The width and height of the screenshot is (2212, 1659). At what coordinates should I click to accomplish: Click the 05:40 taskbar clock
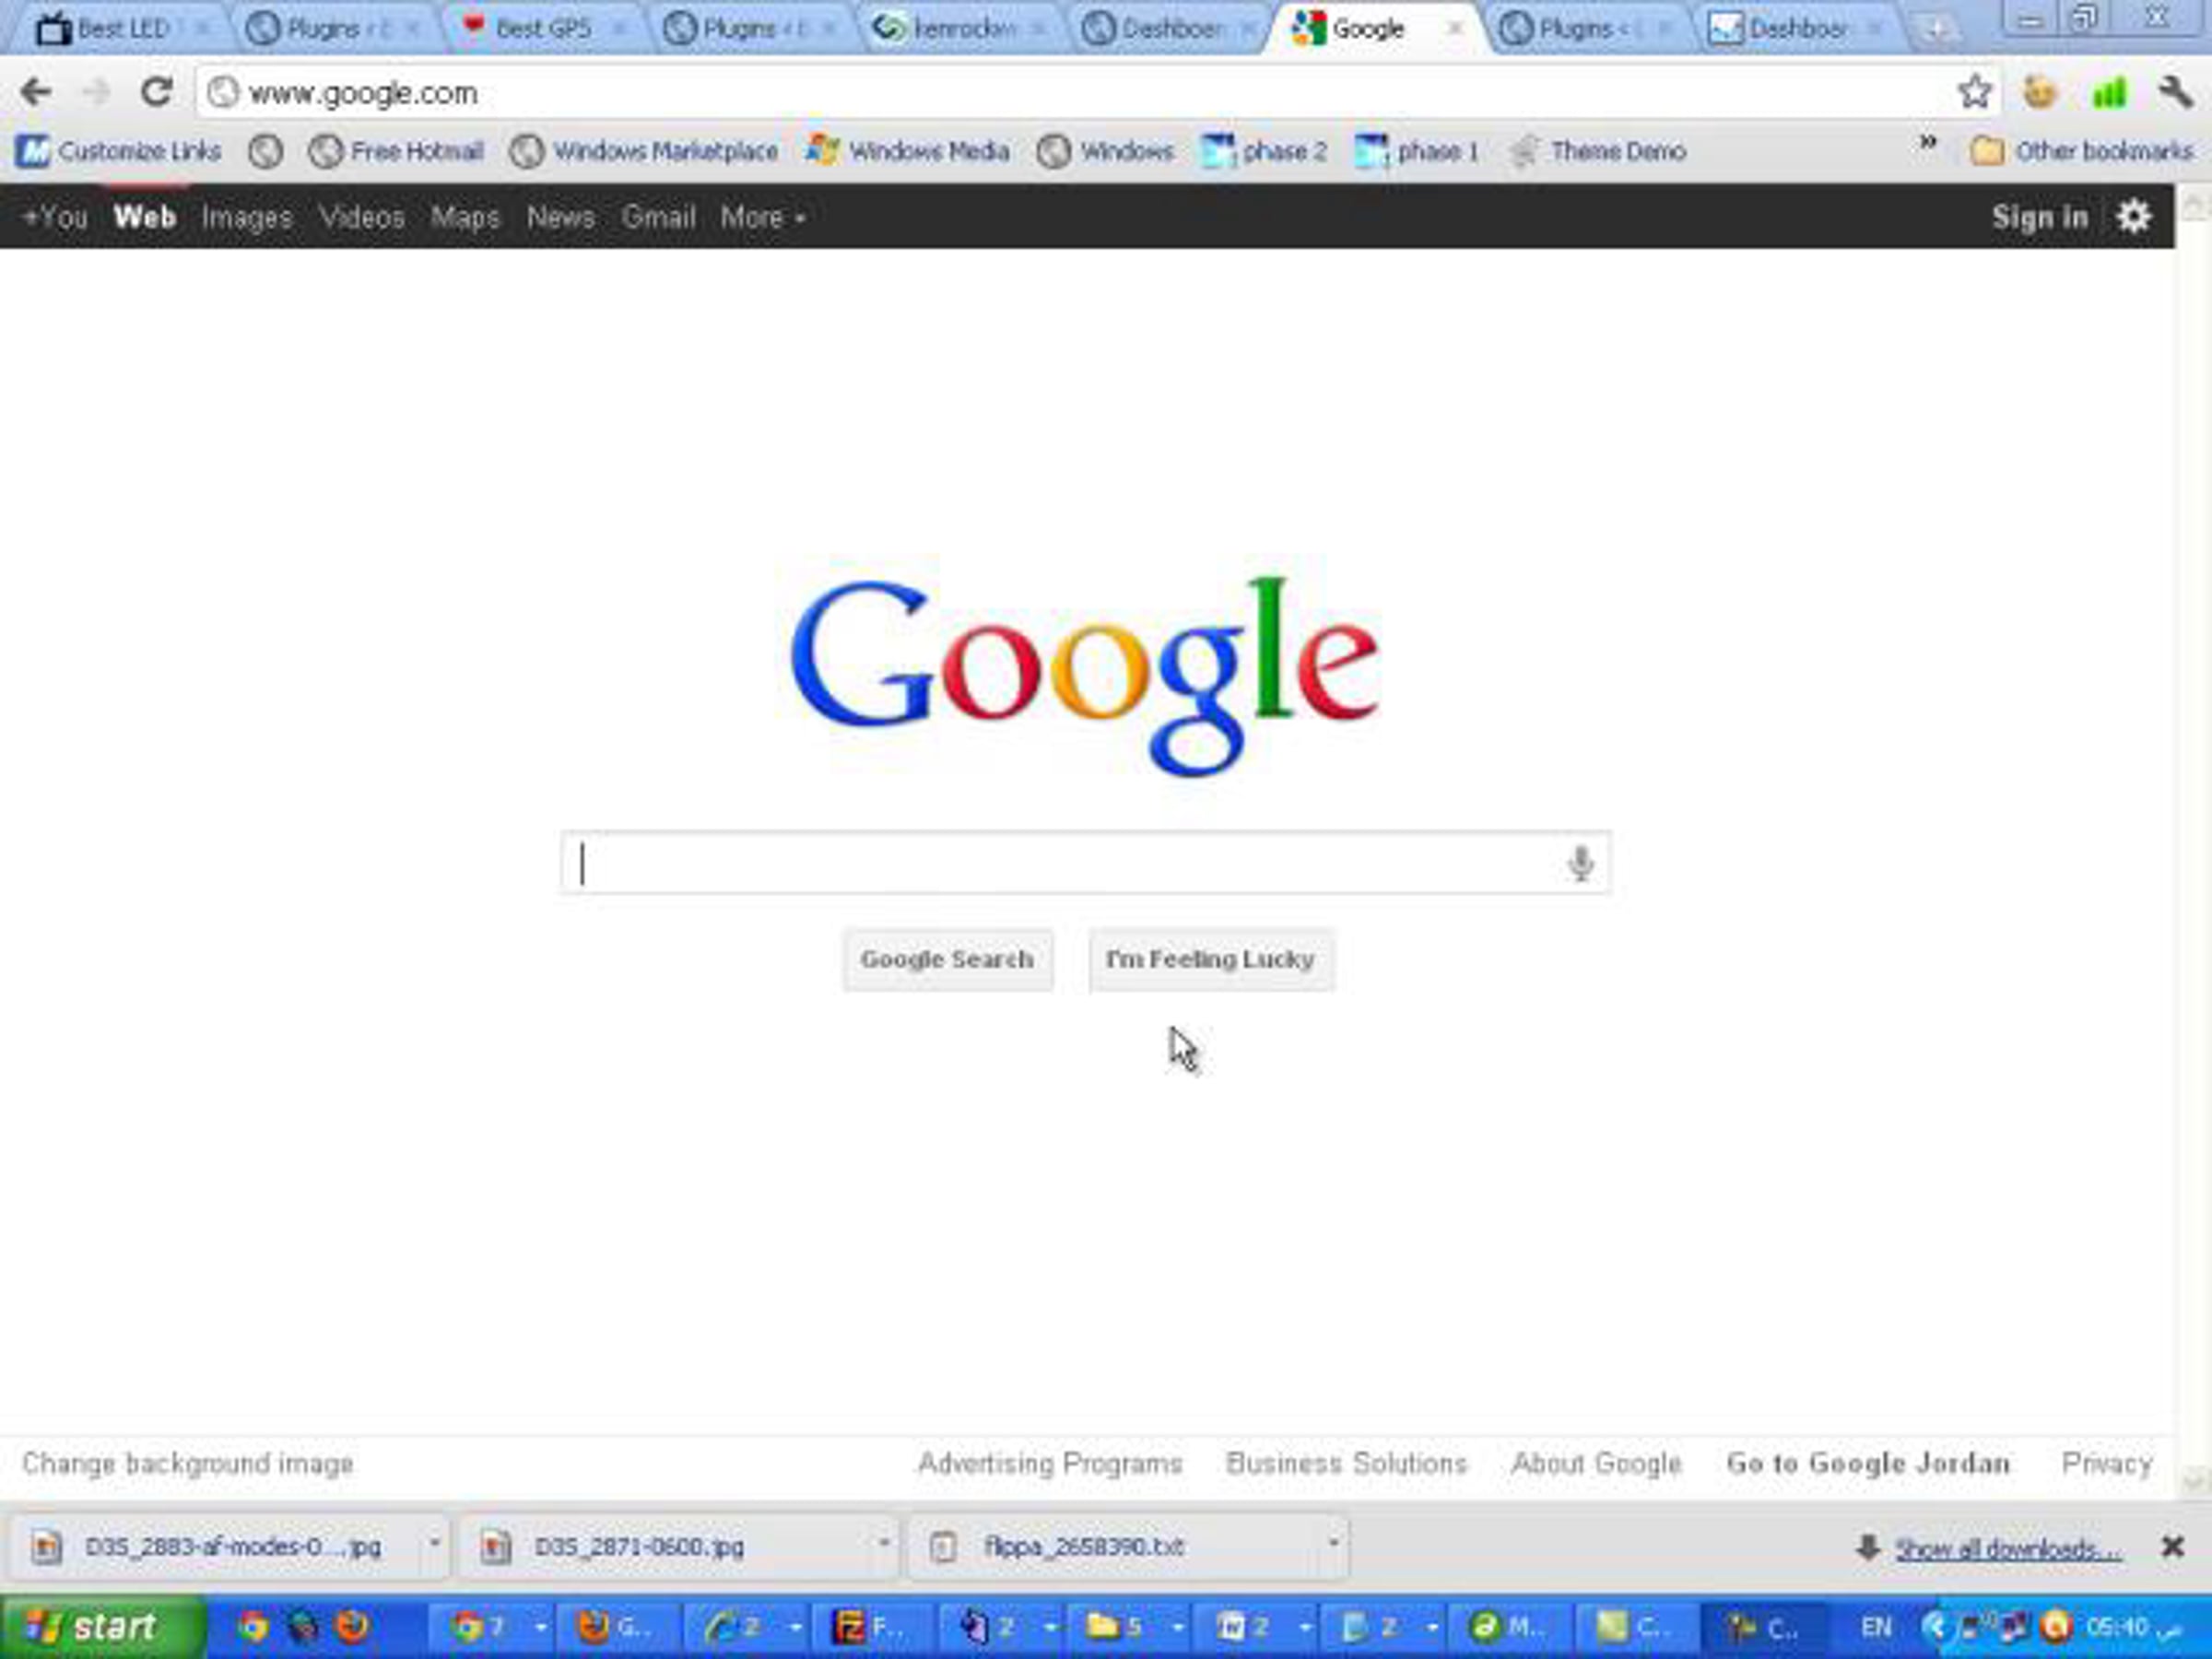point(2131,1628)
